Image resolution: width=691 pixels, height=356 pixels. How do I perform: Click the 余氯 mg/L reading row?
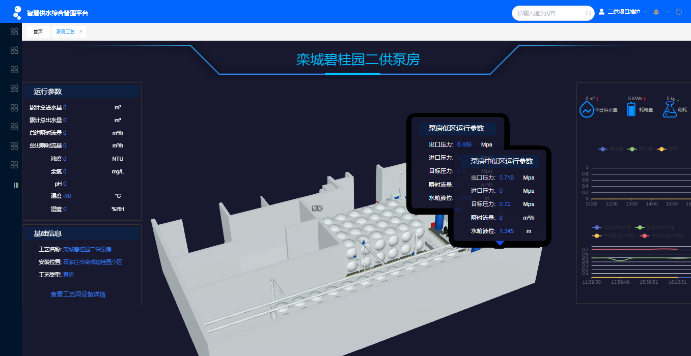(81, 171)
